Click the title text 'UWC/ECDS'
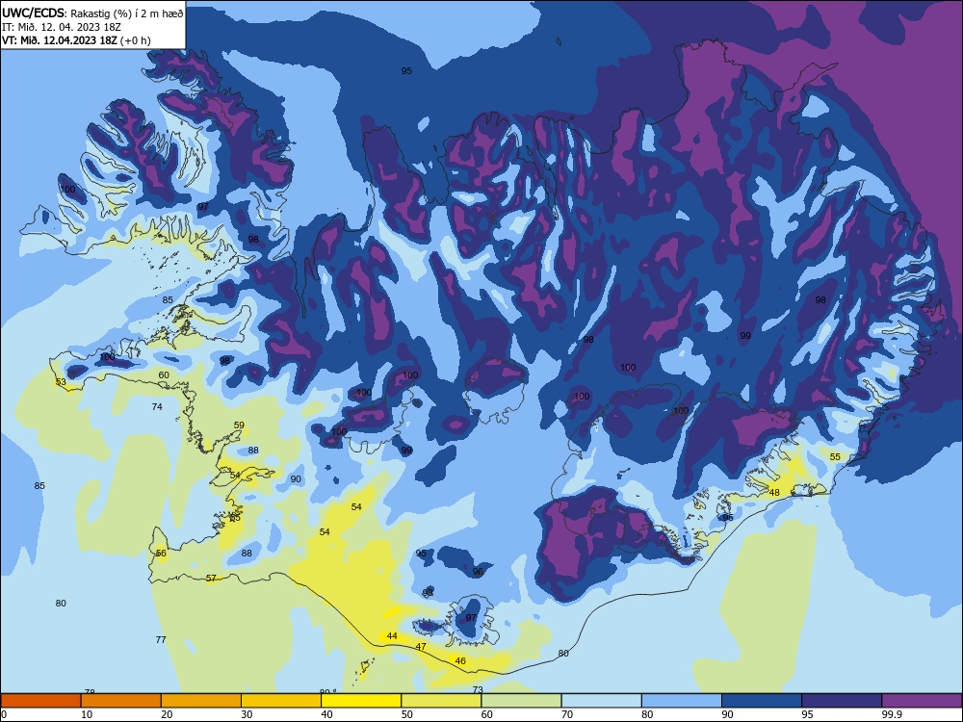This screenshot has width=963, height=722. point(32,13)
